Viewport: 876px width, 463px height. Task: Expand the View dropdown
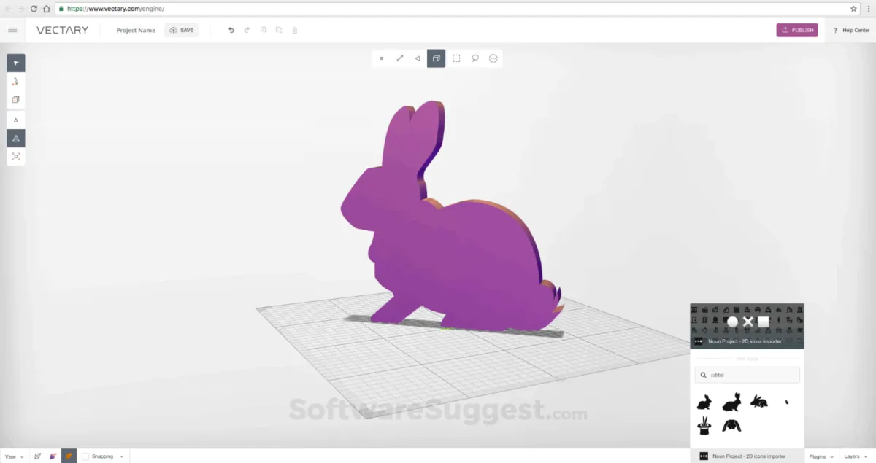(14, 456)
